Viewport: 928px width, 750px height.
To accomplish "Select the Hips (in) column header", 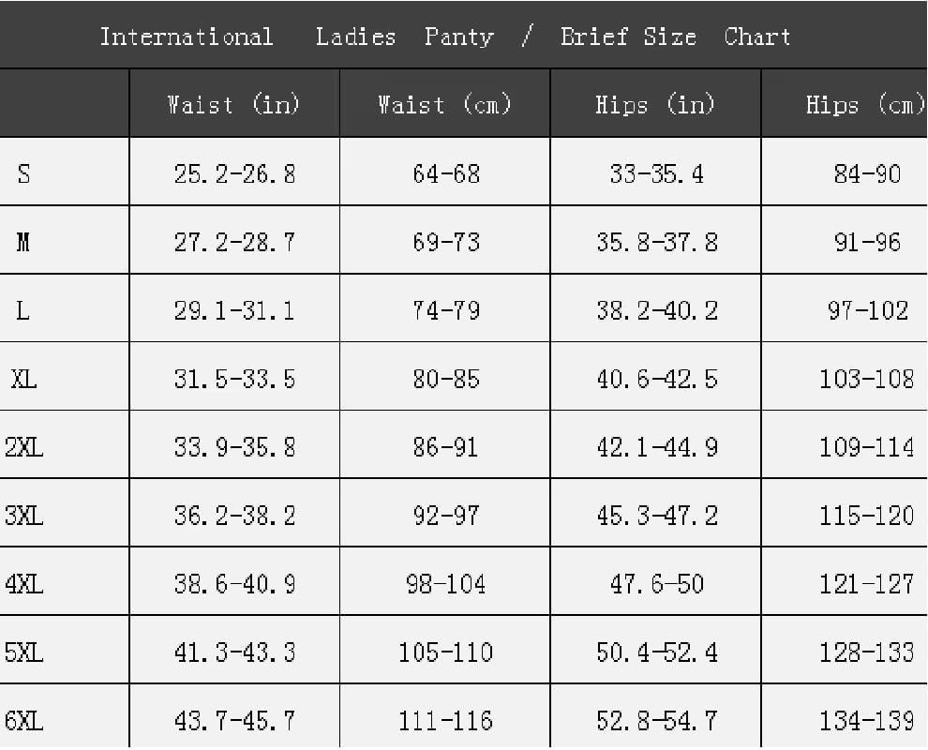I will pyautogui.click(x=655, y=104).
